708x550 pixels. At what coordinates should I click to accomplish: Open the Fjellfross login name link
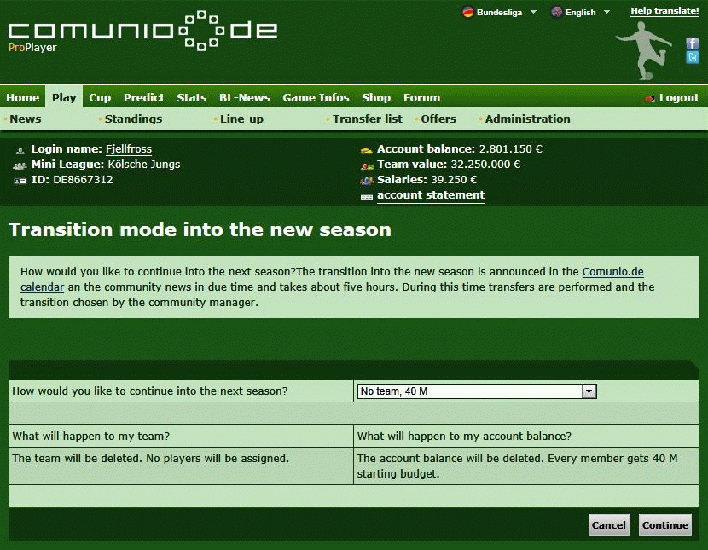pyautogui.click(x=129, y=149)
